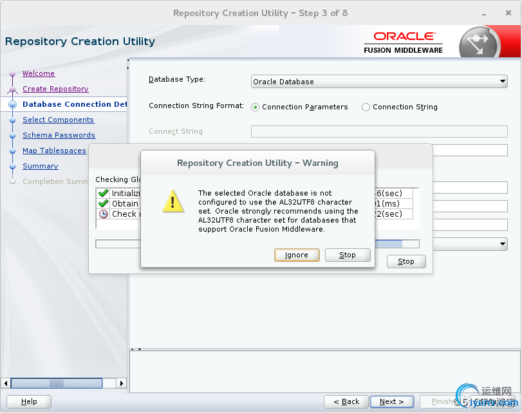This screenshot has height=413, width=522.
Task: Open the Select Components step link
Action: [59, 120]
